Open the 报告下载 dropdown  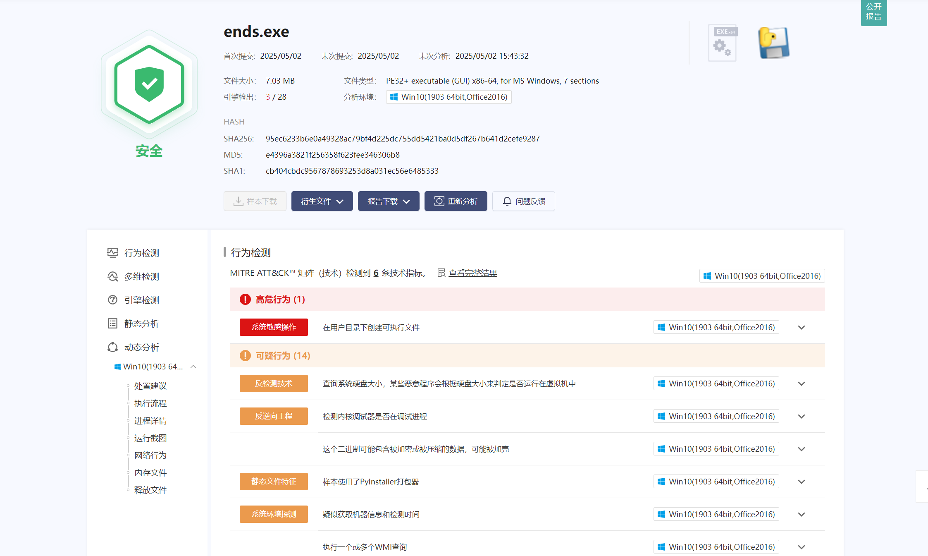click(x=389, y=201)
